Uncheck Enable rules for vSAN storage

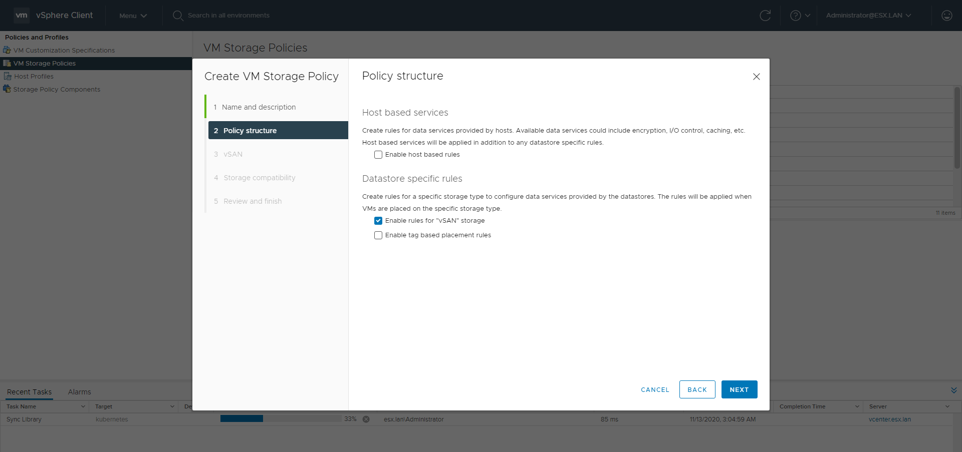[x=378, y=221]
